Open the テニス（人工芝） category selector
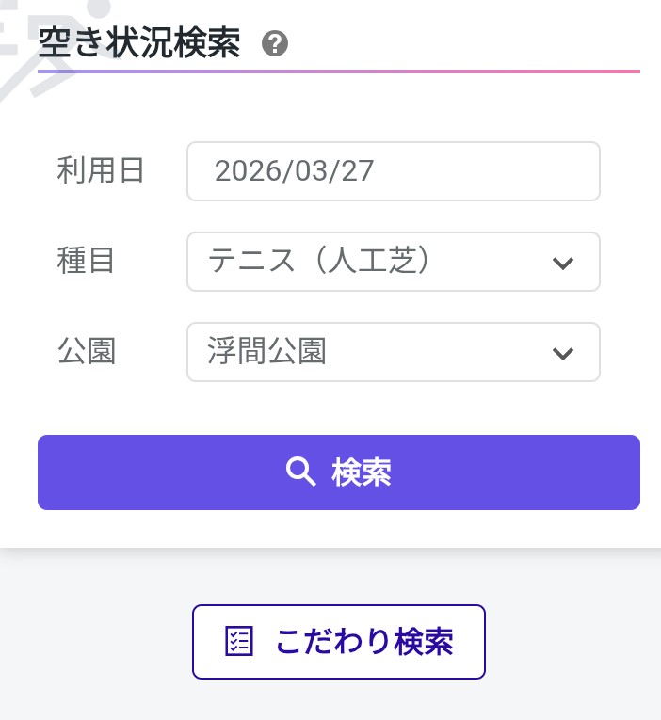The height and width of the screenshot is (720, 661). tap(377, 262)
